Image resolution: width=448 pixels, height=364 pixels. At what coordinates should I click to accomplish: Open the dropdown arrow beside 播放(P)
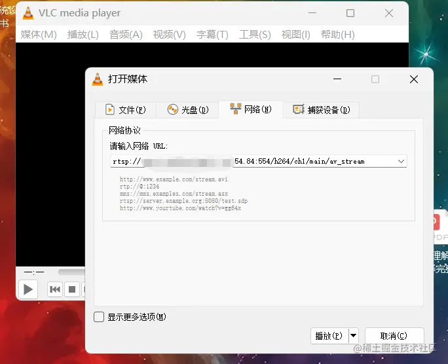pos(354,336)
